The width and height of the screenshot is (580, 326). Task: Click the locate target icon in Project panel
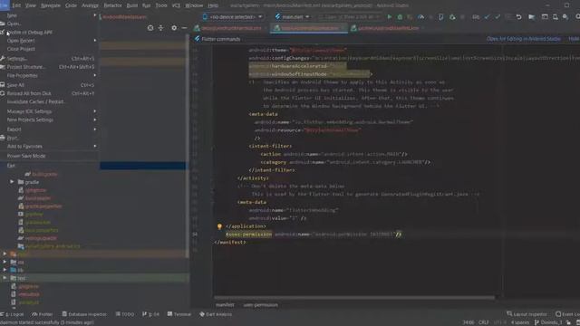point(150,28)
